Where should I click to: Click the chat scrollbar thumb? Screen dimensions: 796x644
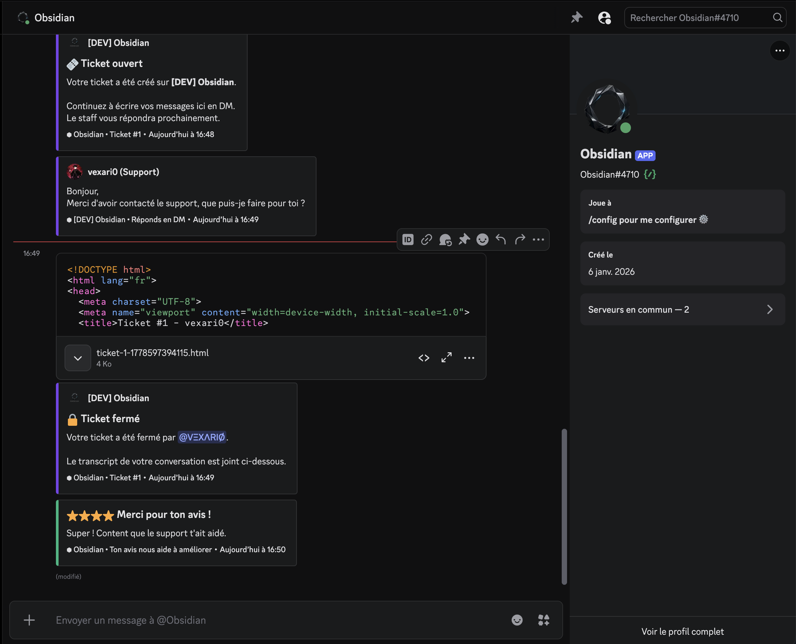click(564, 507)
